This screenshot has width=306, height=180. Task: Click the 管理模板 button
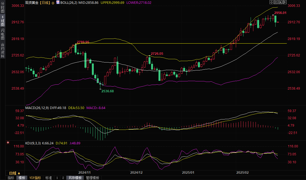92,178
